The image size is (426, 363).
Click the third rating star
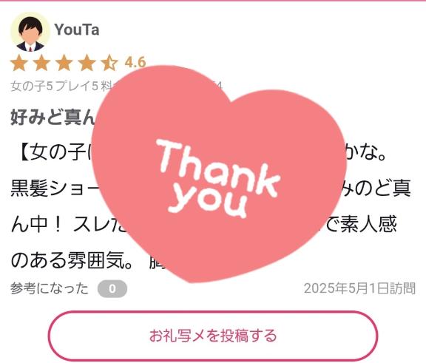coord(64,63)
